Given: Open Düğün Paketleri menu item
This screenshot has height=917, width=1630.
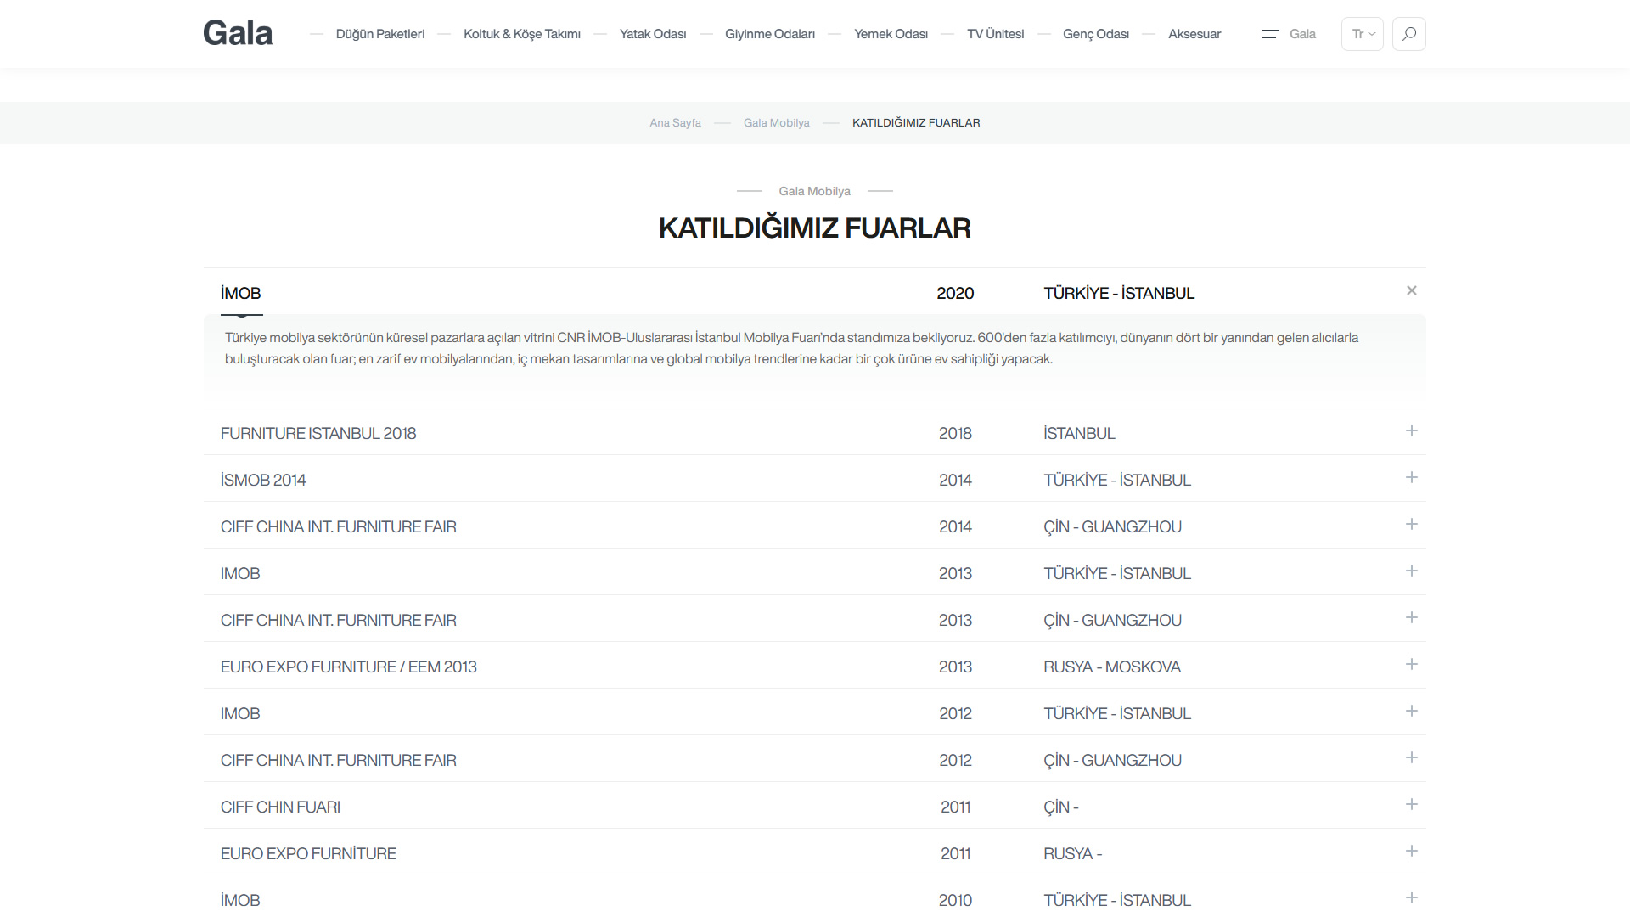Looking at the screenshot, I should coord(379,34).
